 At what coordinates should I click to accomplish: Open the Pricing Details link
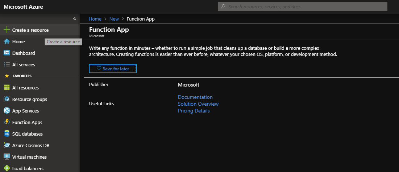[194, 111]
